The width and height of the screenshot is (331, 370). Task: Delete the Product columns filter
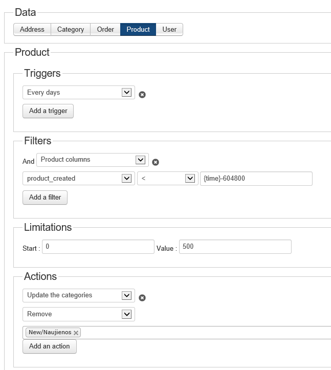(156, 162)
